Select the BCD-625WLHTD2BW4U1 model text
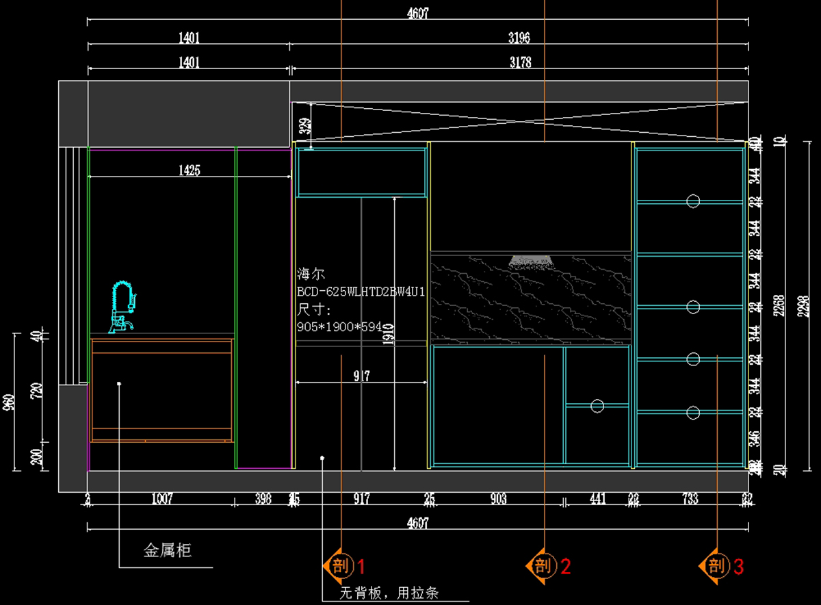The image size is (821, 605). (x=361, y=292)
